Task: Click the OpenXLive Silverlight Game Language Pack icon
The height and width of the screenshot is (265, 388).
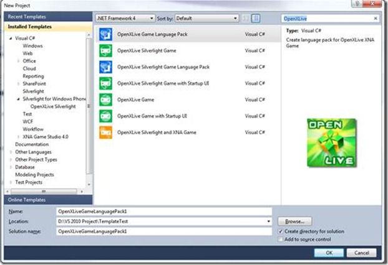Action: [x=105, y=67]
